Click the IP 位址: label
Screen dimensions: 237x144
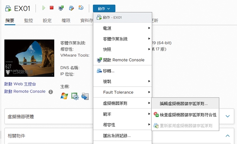click(x=67, y=74)
